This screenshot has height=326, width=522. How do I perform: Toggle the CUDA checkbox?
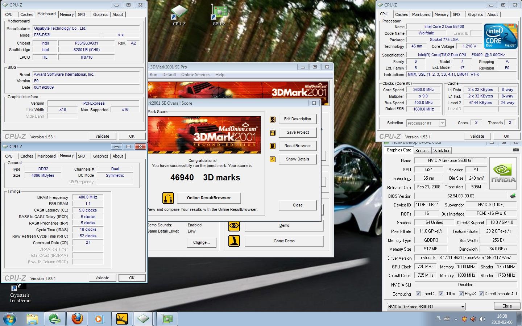click(441, 294)
